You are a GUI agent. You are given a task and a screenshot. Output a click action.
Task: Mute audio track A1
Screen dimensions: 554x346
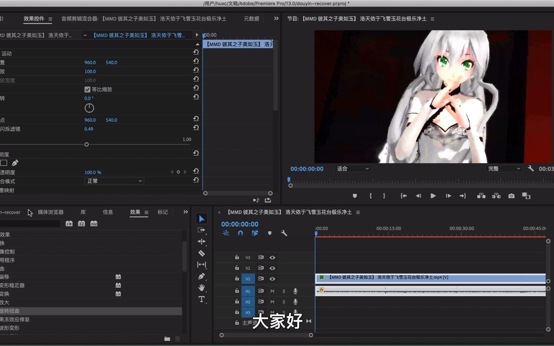click(272, 291)
